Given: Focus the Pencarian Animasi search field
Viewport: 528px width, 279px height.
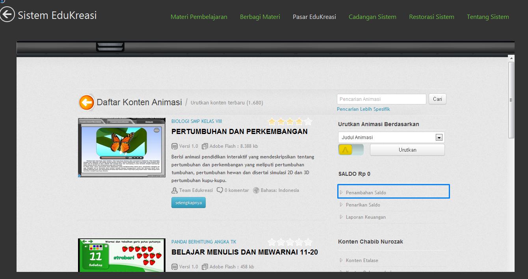Looking at the screenshot, I should click(381, 99).
